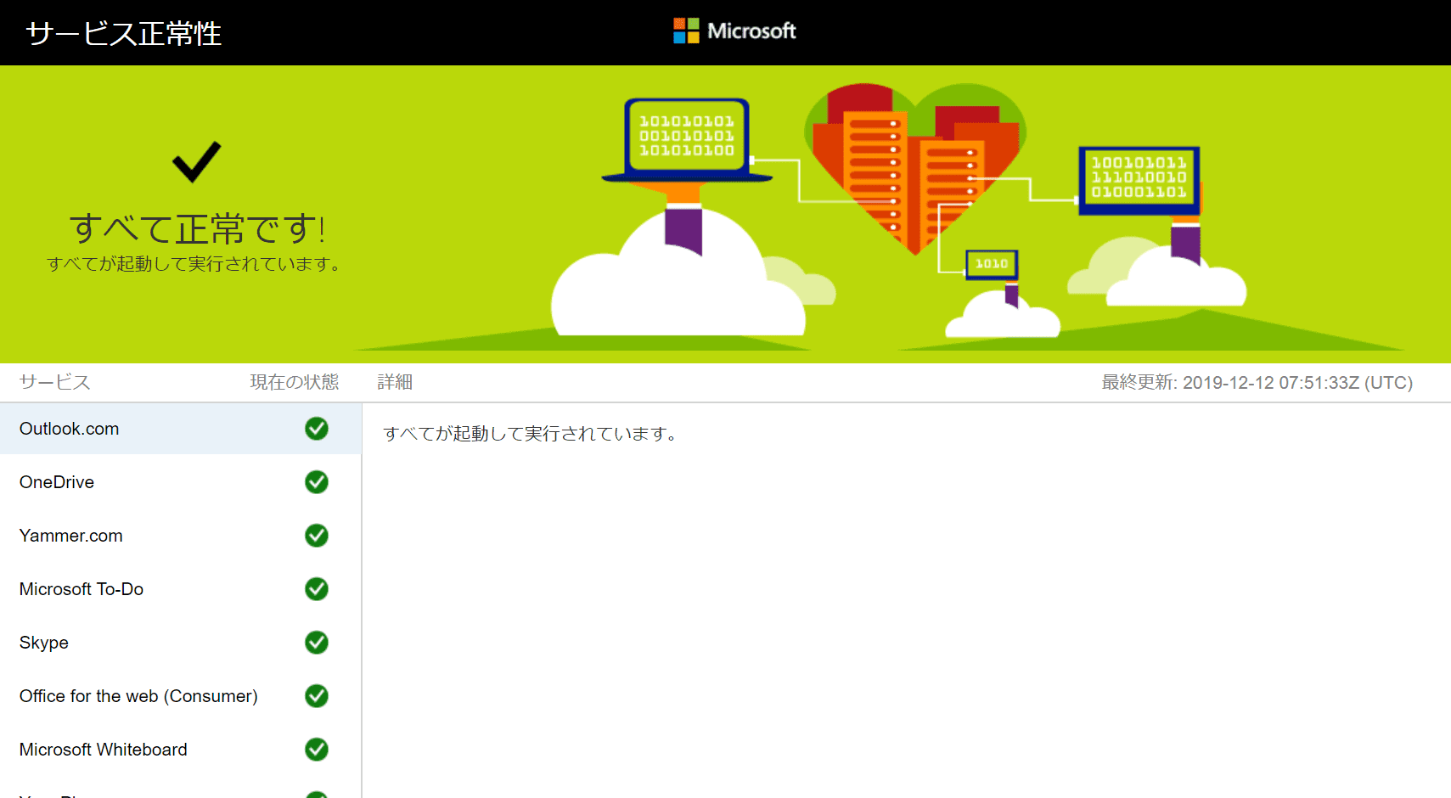
Task: Open Yammer.com service details
Action: click(x=181, y=536)
